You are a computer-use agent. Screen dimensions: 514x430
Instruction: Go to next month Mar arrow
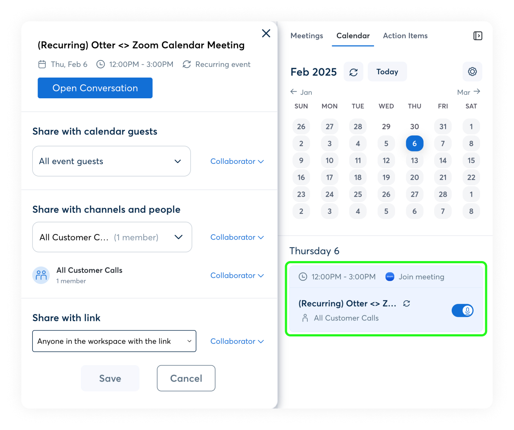click(x=477, y=92)
